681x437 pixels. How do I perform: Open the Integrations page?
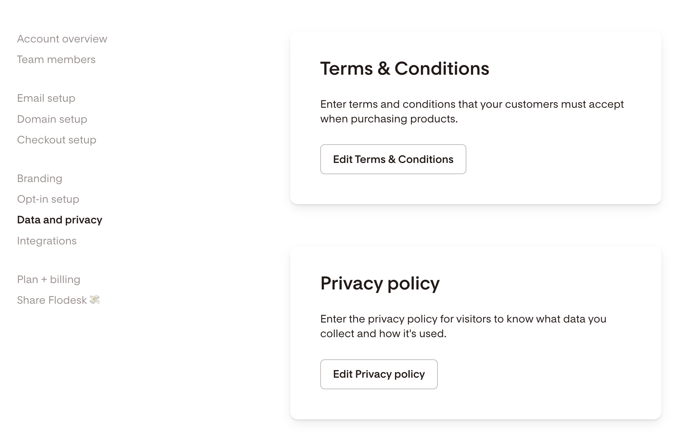[x=47, y=241]
